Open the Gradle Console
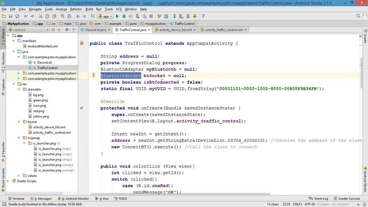This screenshot has width=368, height=207. (347, 198)
